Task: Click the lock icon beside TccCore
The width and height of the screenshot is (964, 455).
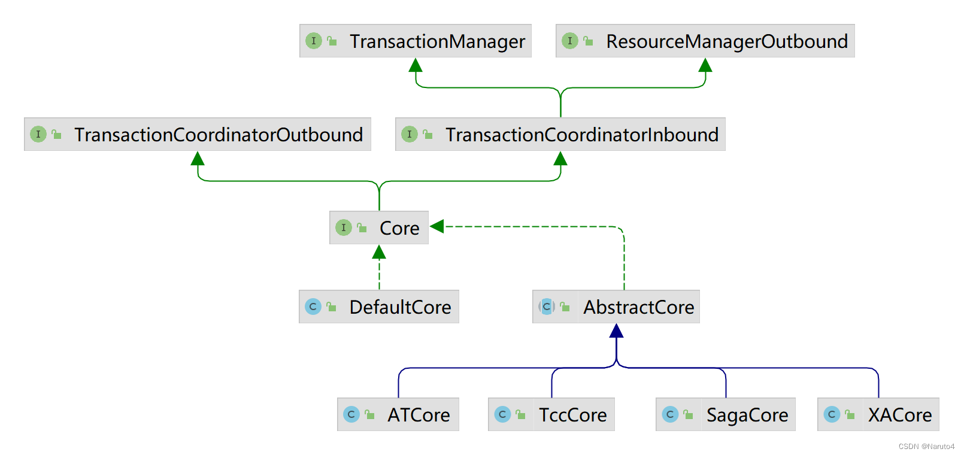Action: point(520,414)
